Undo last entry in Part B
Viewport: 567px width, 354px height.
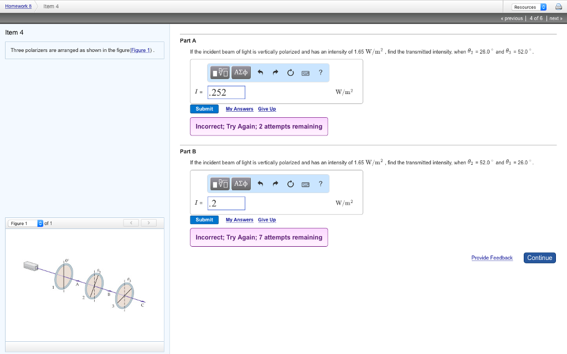(x=260, y=184)
